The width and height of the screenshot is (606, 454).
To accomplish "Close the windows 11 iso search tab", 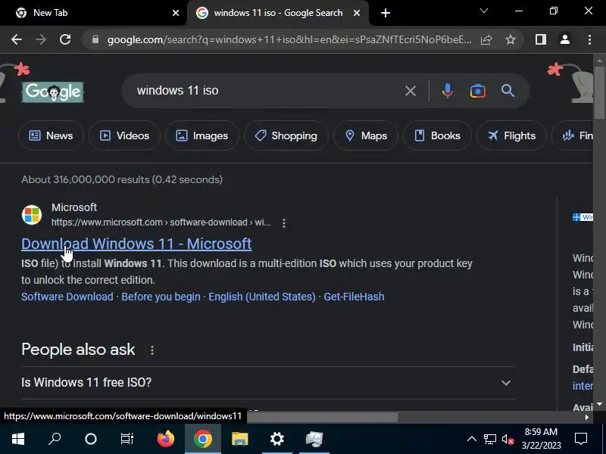I will [357, 13].
